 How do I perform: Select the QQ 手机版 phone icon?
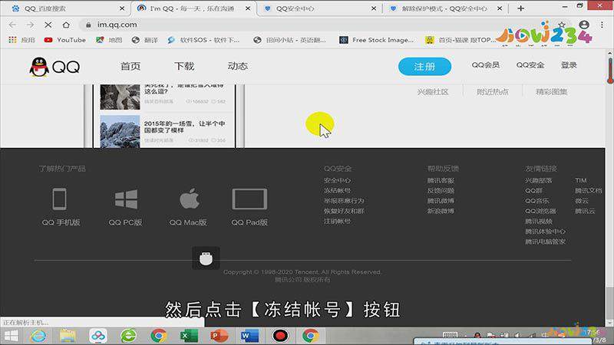coord(60,199)
